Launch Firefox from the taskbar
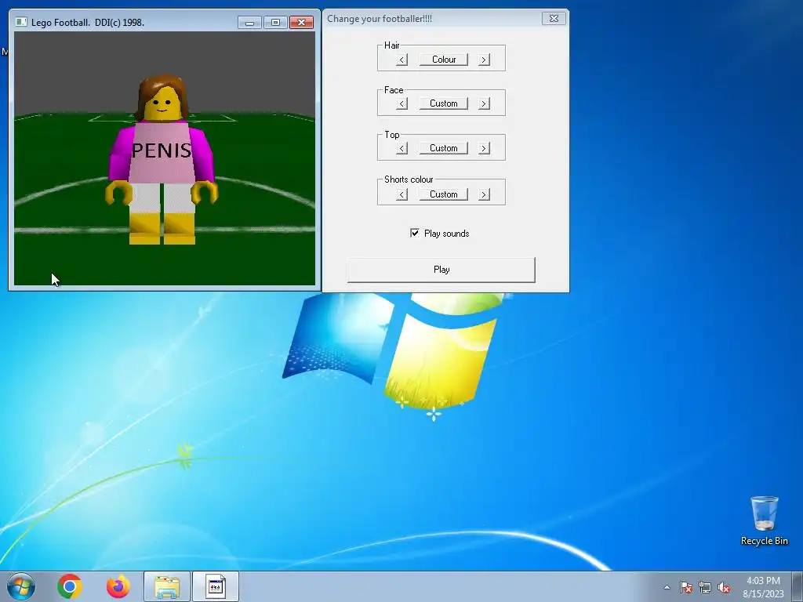The width and height of the screenshot is (803, 602). [x=118, y=586]
